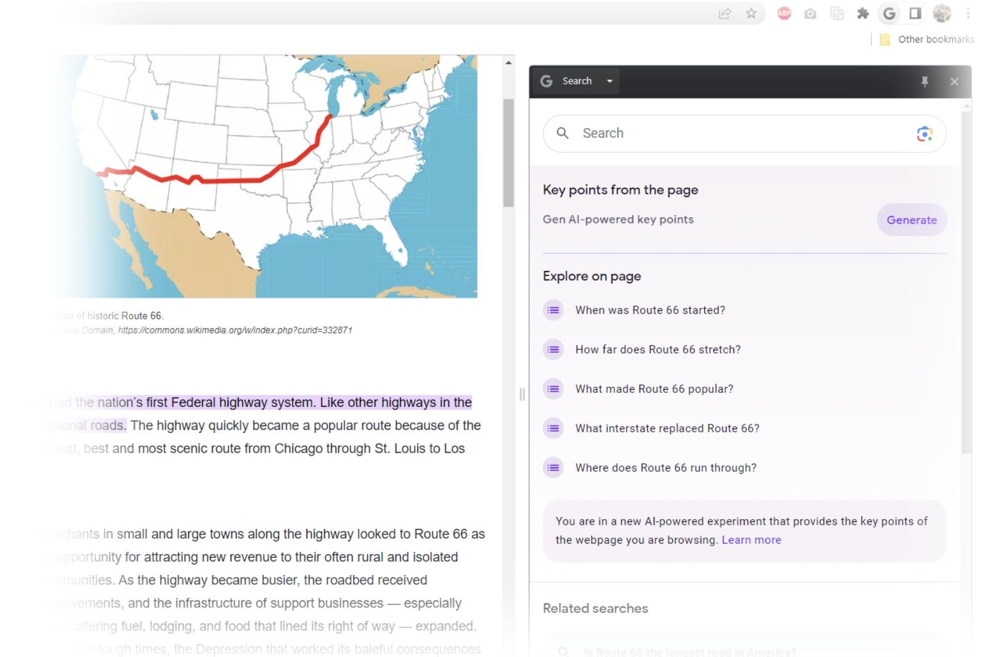Toggle the side panel with the square toolbar icon
The image size is (986, 657).
coord(915,14)
